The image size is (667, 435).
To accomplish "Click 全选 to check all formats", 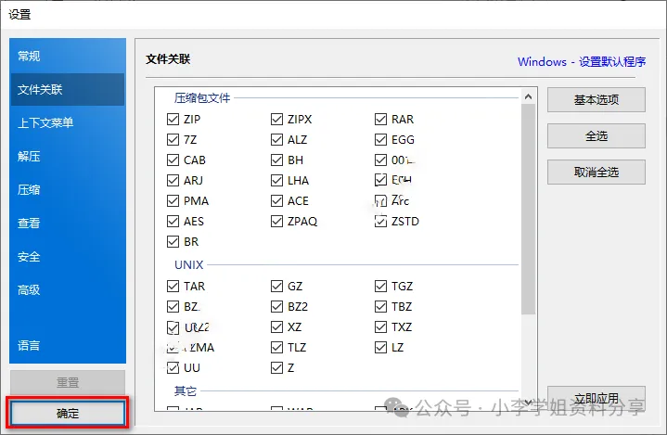I will click(x=596, y=136).
